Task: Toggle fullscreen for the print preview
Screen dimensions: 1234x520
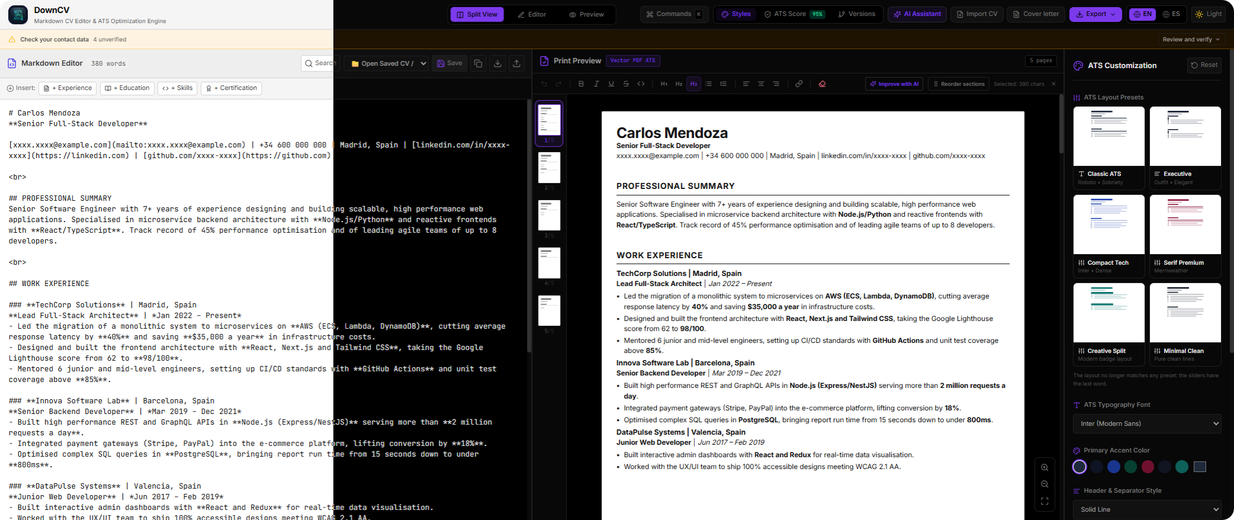Action: tap(1045, 501)
